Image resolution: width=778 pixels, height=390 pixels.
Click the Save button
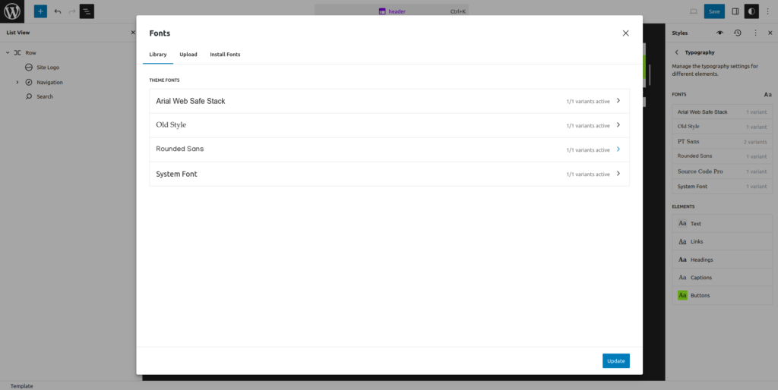714,11
